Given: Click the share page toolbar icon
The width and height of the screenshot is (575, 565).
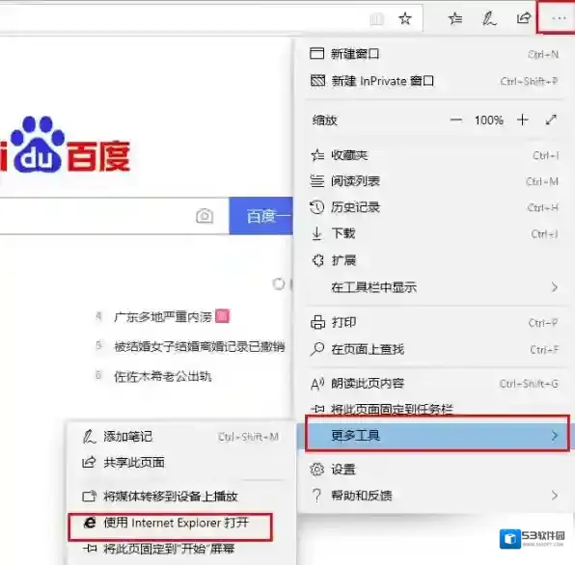Looking at the screenshot, I should [x=523, y=18].
